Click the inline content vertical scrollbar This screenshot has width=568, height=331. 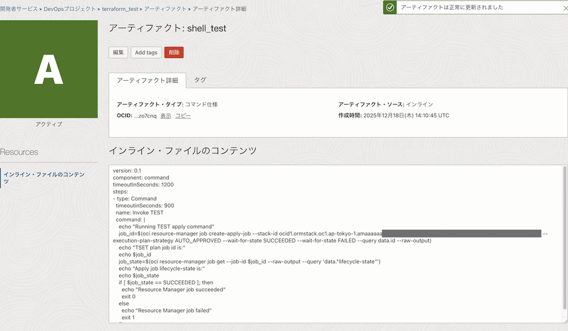tap(564, 227)
